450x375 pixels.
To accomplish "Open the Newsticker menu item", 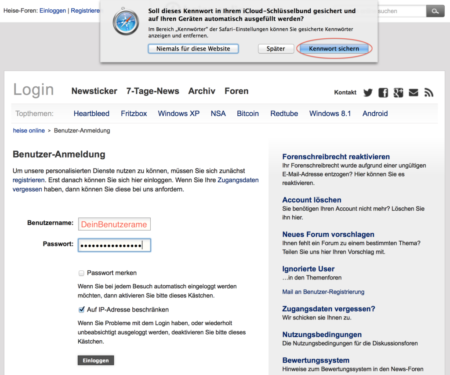I will (94, 91).
